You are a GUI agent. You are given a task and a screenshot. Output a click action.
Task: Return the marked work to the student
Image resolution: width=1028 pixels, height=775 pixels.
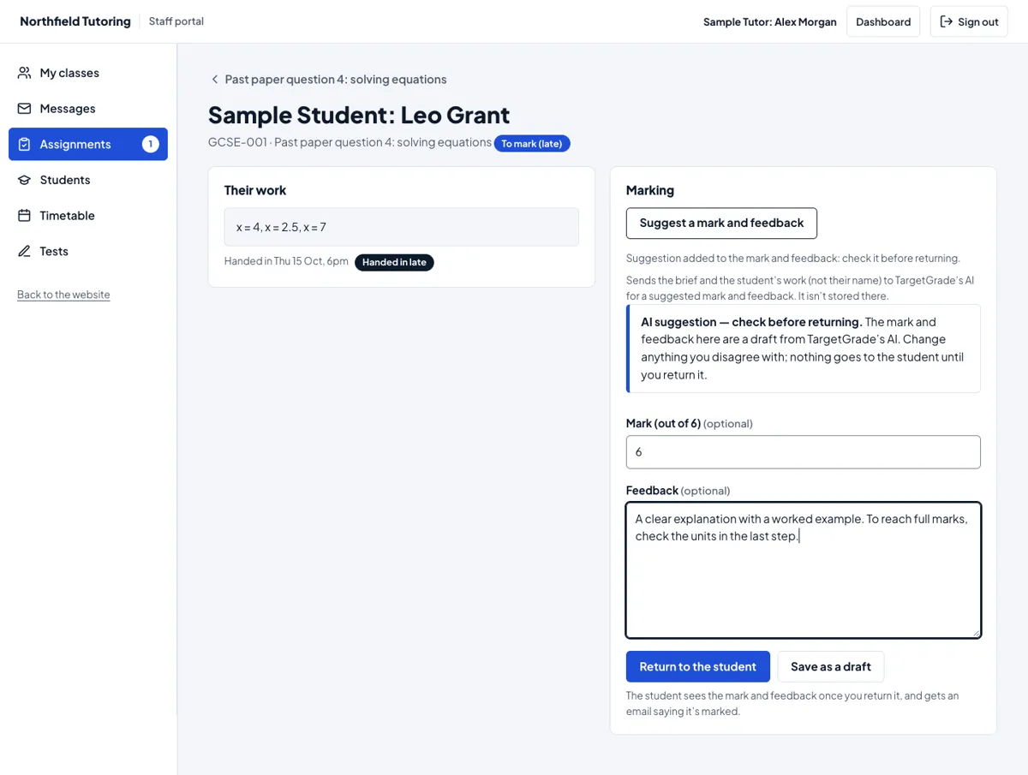698,666
